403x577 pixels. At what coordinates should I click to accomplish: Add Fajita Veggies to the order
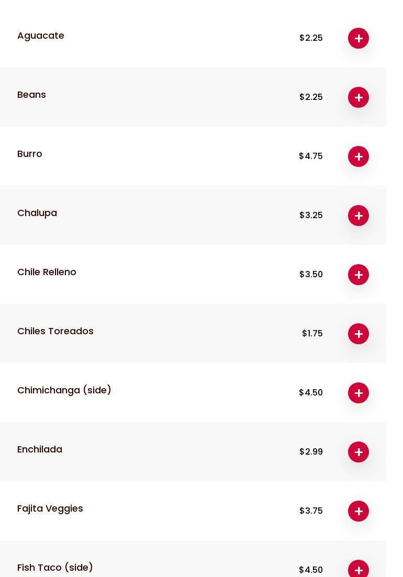359,511
